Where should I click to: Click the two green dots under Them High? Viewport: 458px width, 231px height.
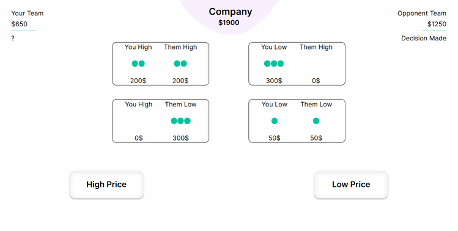(x=180, y=64)
